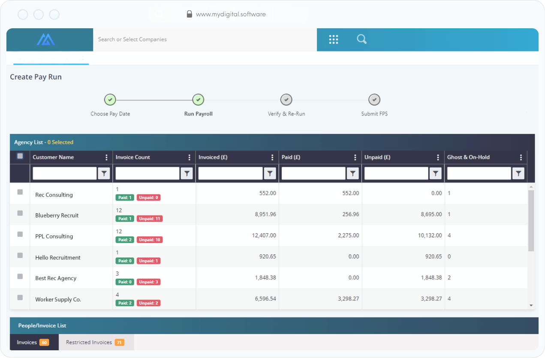Open Invoice Count column options menu
This screenshot has width=545, height=358.
click(x=189, y=158)
